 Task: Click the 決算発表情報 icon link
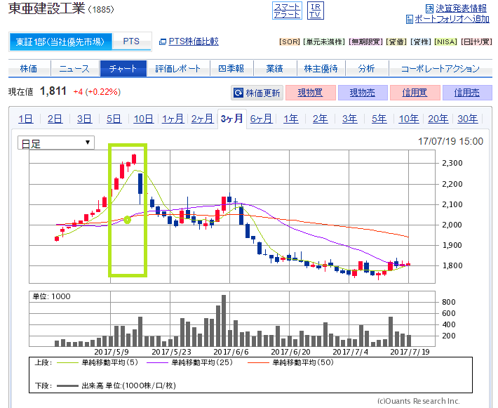tap(429, 8)
